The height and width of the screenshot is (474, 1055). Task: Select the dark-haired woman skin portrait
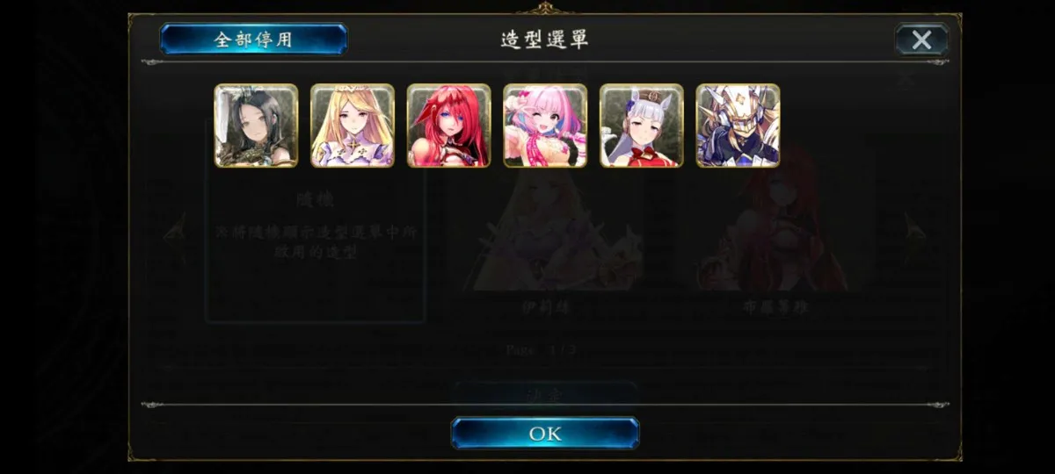tap(256, 126)
